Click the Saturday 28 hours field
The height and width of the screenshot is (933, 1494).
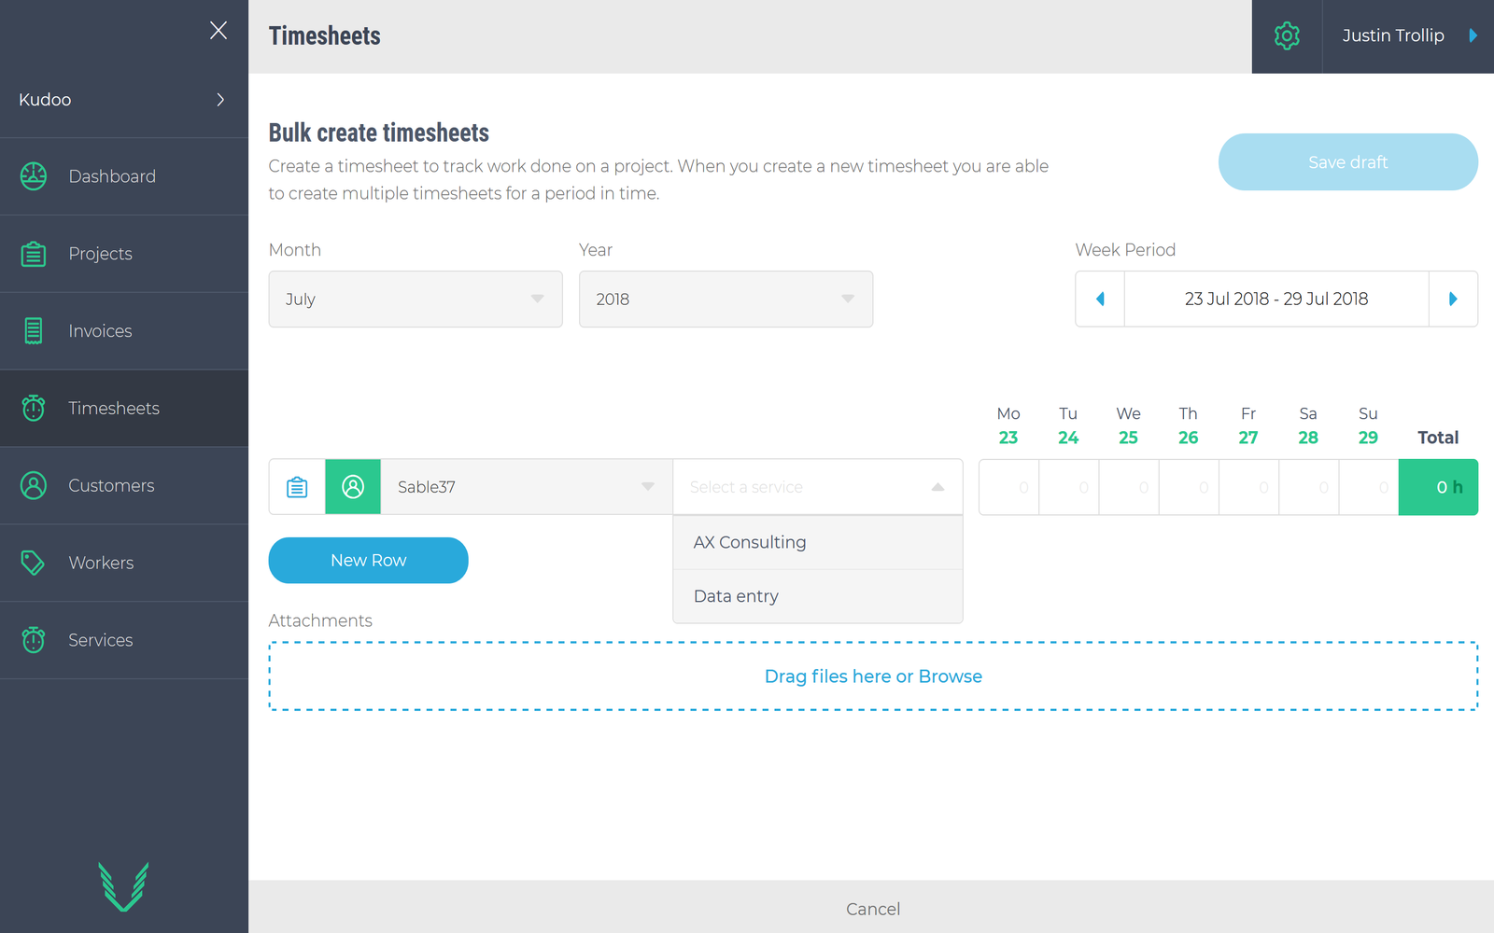coord(1308,487)
